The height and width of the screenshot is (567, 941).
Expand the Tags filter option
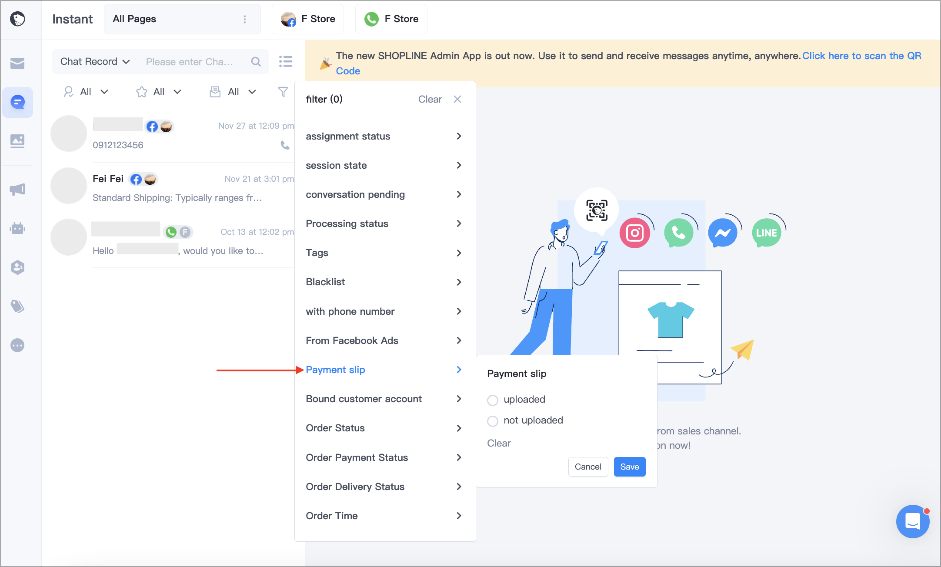tap(384, 253)
